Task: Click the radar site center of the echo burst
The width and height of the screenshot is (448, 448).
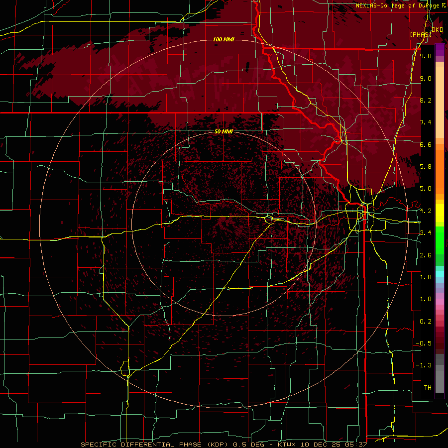Action: (224, 224)
